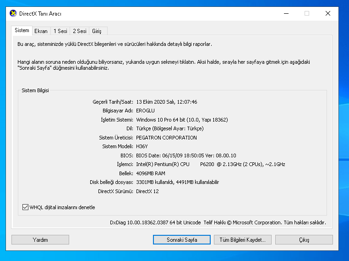
Task: Click the 3301MB kullanıldı page file value
Action: (x=178, y=182)
